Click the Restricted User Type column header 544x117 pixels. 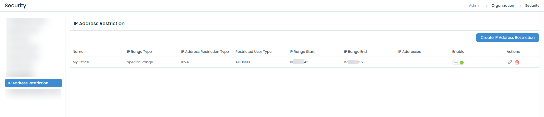coord(253,52)
